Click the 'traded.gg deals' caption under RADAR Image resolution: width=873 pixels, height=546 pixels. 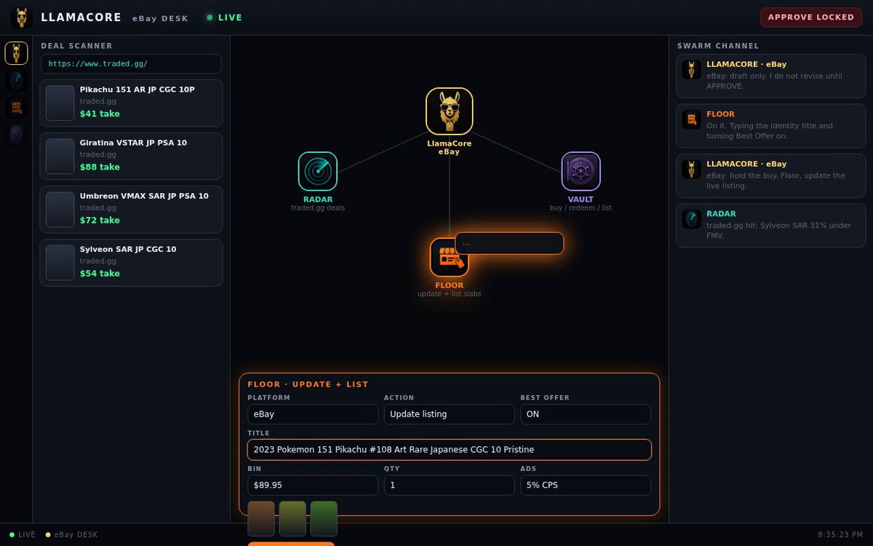(318, 207)
